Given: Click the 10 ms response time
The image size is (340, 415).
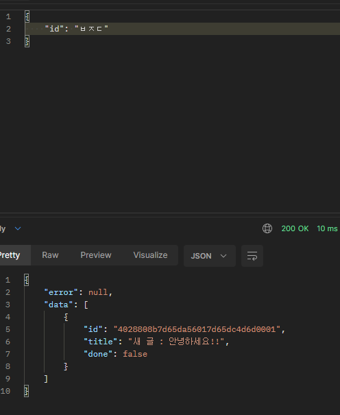Looking at the screenshot, I should pos(327,228).
